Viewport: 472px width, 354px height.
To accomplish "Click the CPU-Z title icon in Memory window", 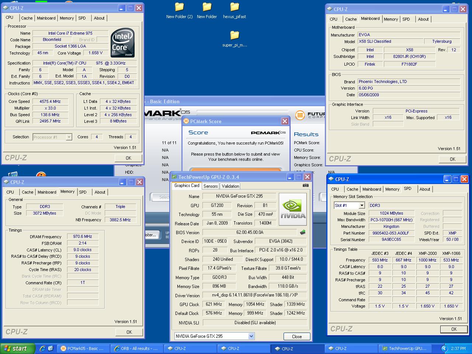I will coord(6,182).
